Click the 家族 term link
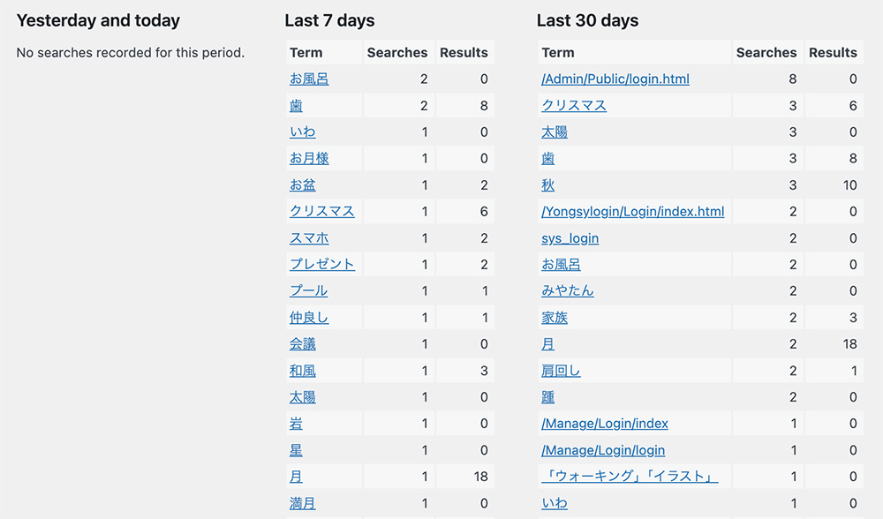 pos(555,318)
